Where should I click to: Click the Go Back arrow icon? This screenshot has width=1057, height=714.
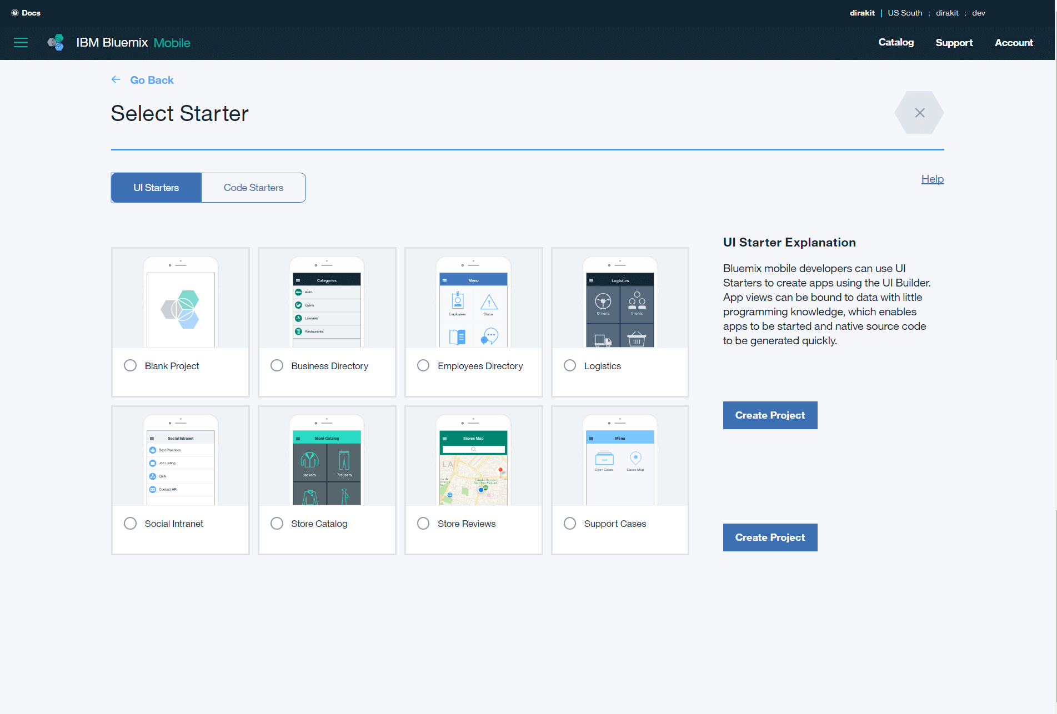pyautogui.click(x=116, y=79)
